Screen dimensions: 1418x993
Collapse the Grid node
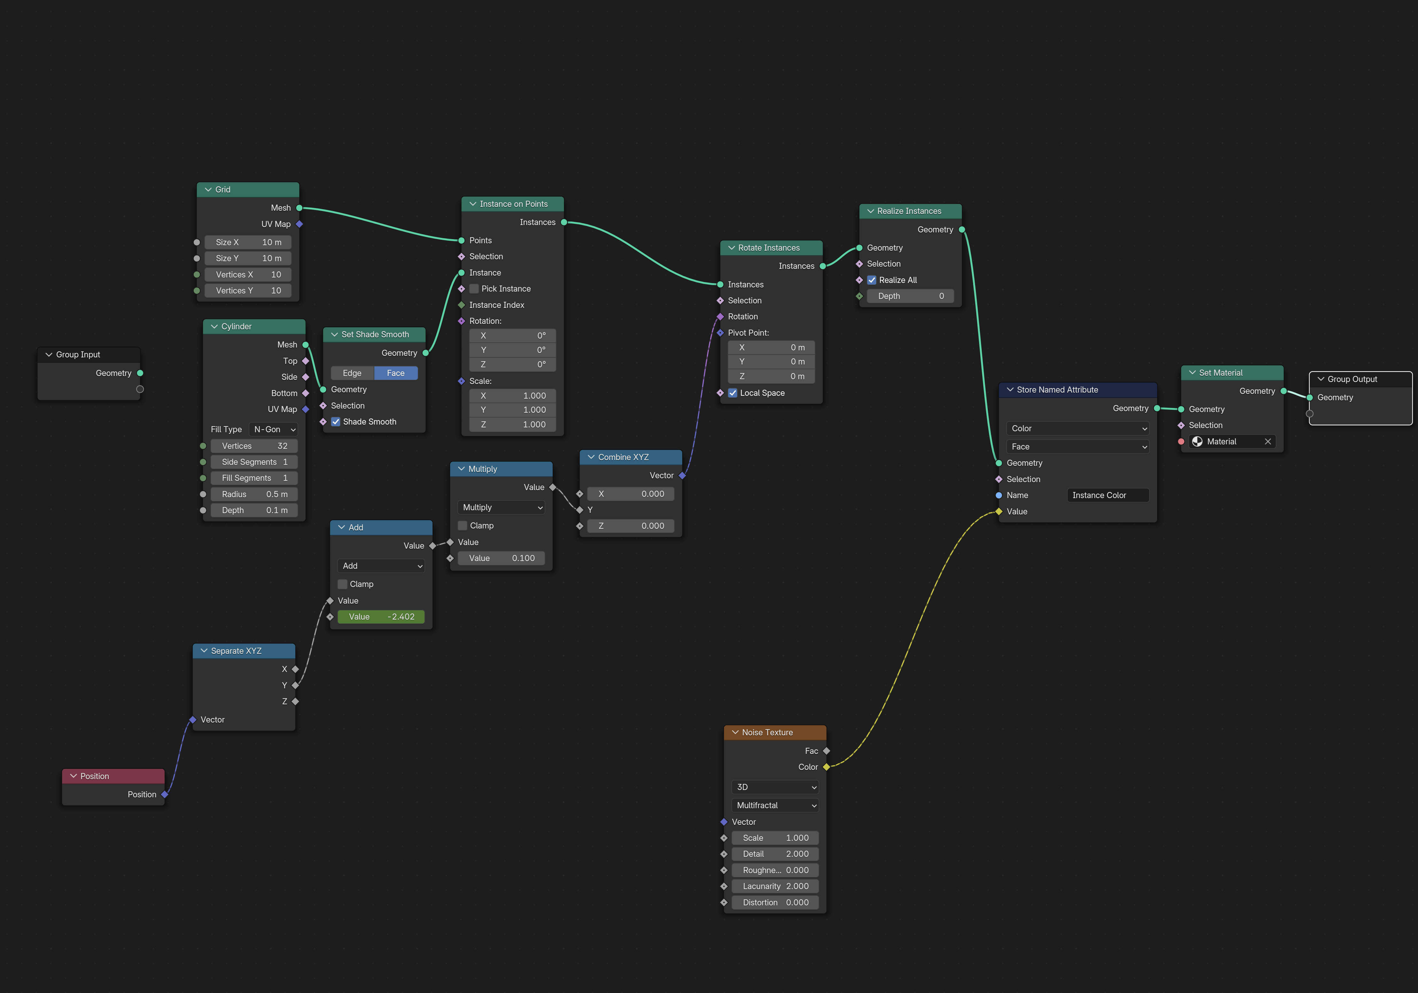point(208,190)
